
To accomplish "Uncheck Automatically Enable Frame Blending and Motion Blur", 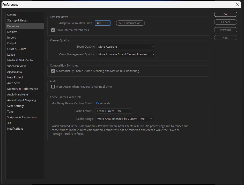I will [x=53, y=71].
